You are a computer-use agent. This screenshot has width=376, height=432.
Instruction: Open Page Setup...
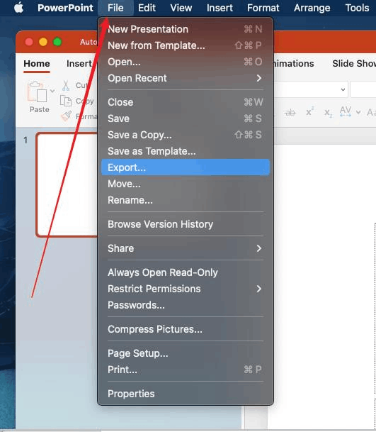(x=185, y=353)
